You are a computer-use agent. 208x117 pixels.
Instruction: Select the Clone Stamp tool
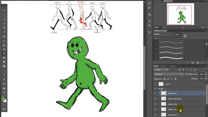[4, 45]
